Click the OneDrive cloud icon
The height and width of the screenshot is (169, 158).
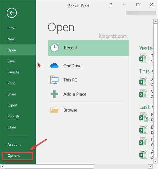tap(54, 66)
